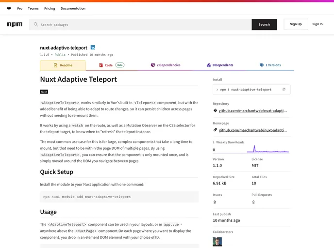The image size is (334, 248).
Task: Select the npm i nuxt-adaptive-teleport command text
Action: click(246, 90)
